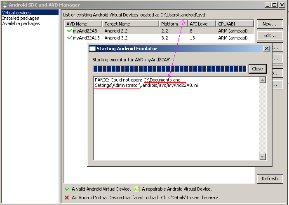This screenshot has height=205, width=289.
Task: Click green checkmark icon beside myAnd22A8
Action: (70, 31)
